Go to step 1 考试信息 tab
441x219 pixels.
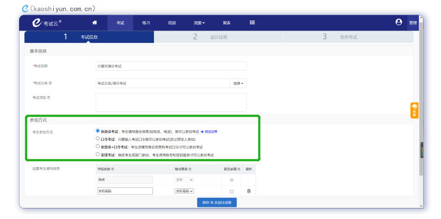[x=89, y=37]
